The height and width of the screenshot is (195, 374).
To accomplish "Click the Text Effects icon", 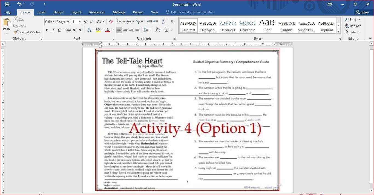I will 89,30.
